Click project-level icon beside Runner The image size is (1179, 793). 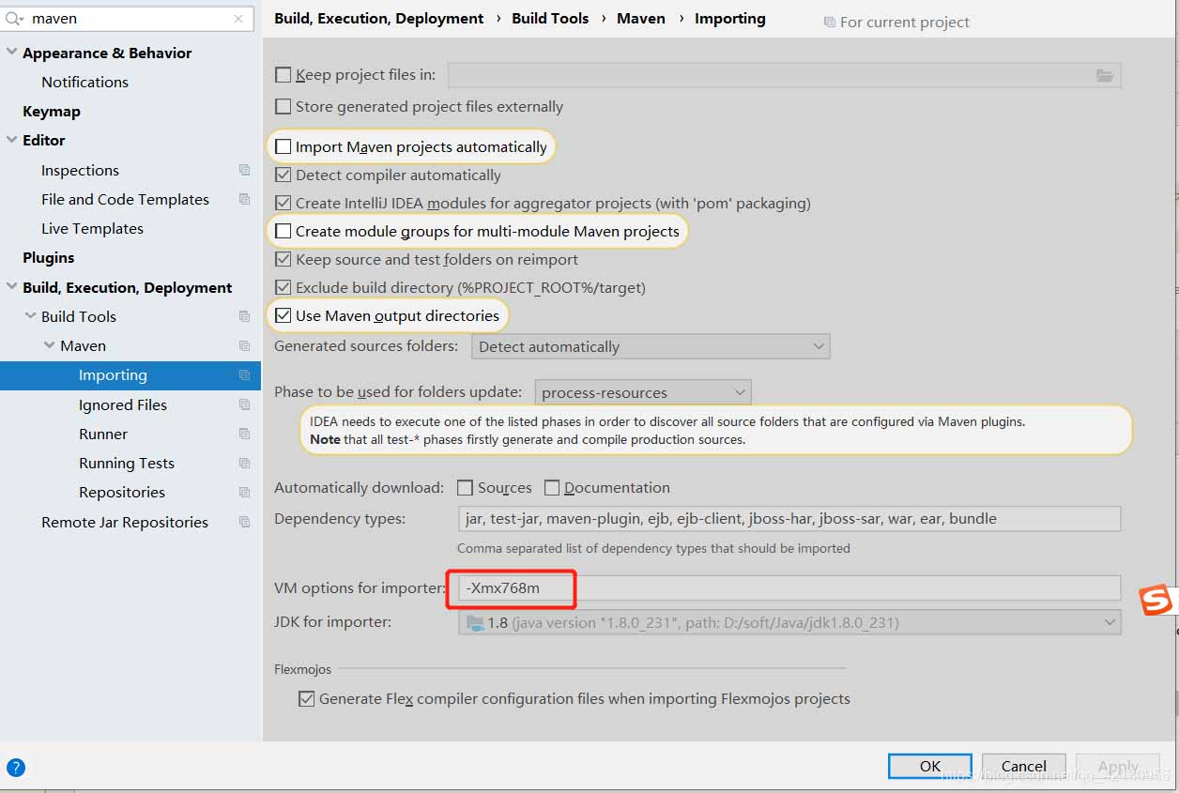click(244, 434)
